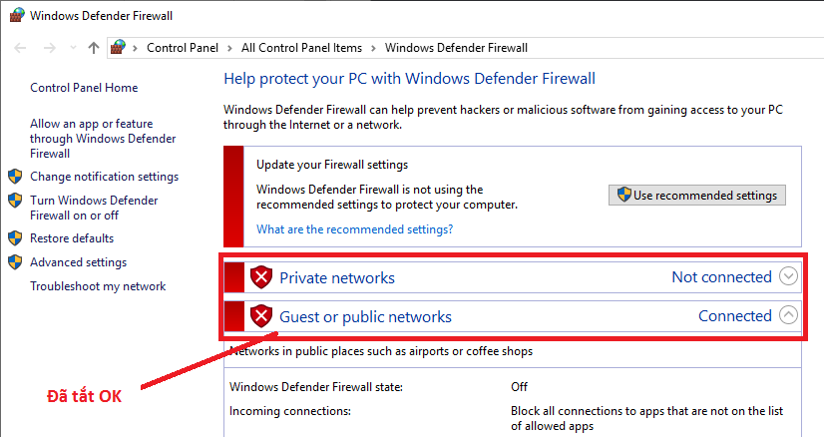The height and width of the screenshot is (437, 824).
Task: Click Use recommended settings button
Action: [697, 196]
